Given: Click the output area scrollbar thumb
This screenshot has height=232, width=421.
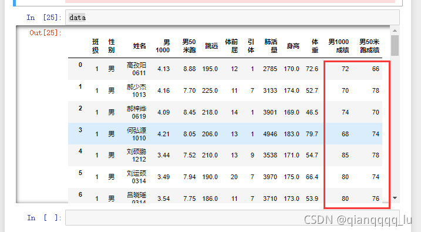Looking at the screenshot, I should pyautogui.click(x=395, y=45).
